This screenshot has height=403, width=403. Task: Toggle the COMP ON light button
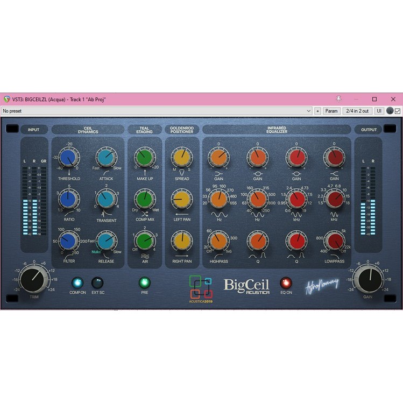click(77, 282)
